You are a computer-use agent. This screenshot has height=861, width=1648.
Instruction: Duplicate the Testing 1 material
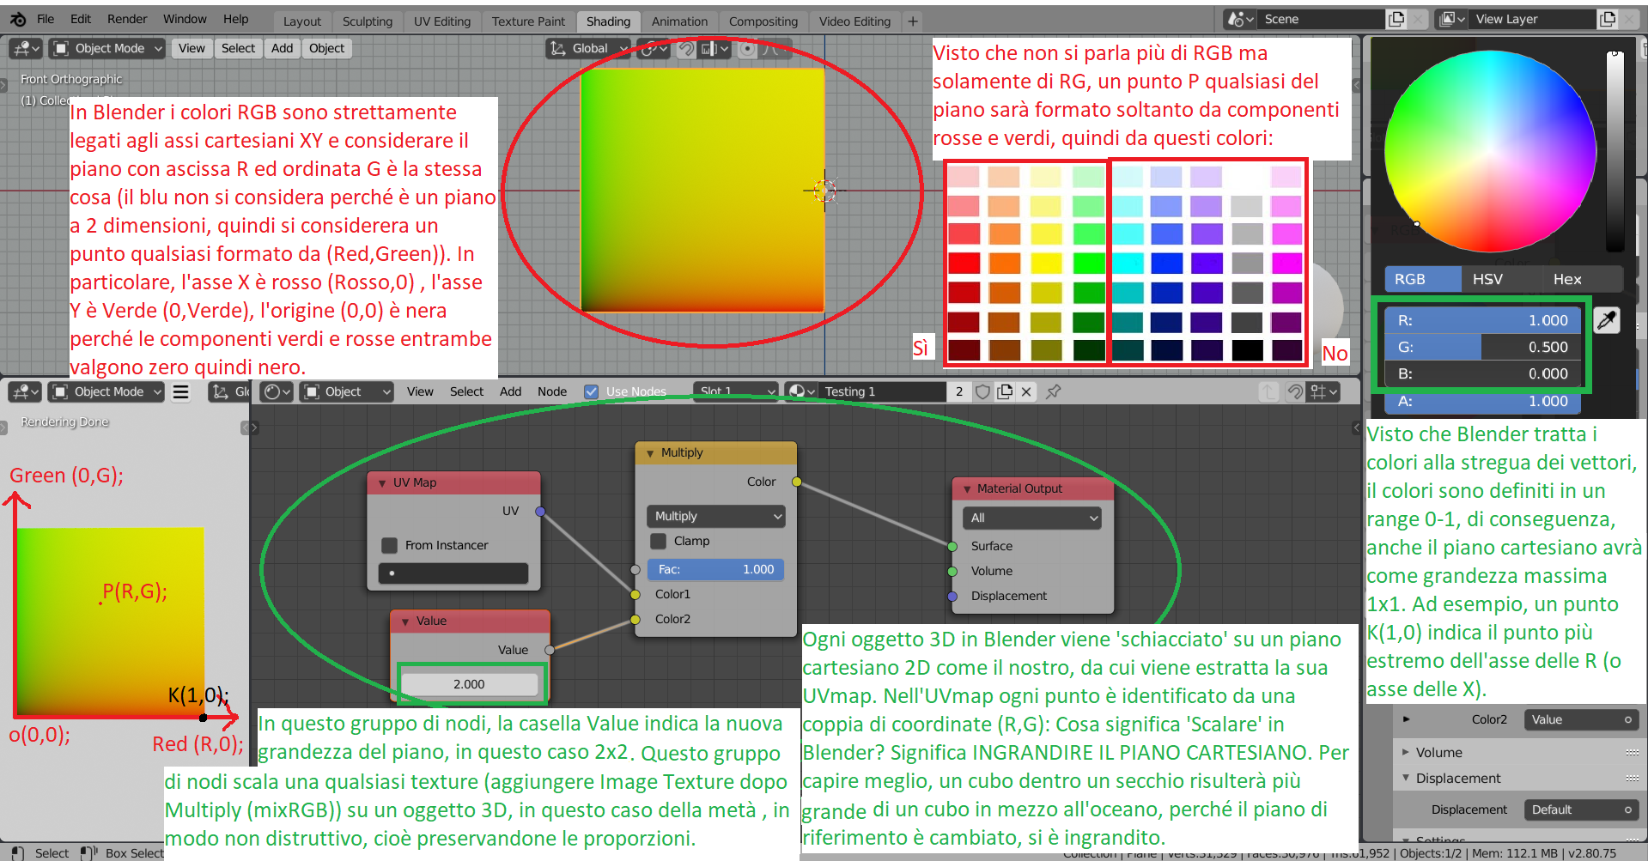tap(1005, 391)
